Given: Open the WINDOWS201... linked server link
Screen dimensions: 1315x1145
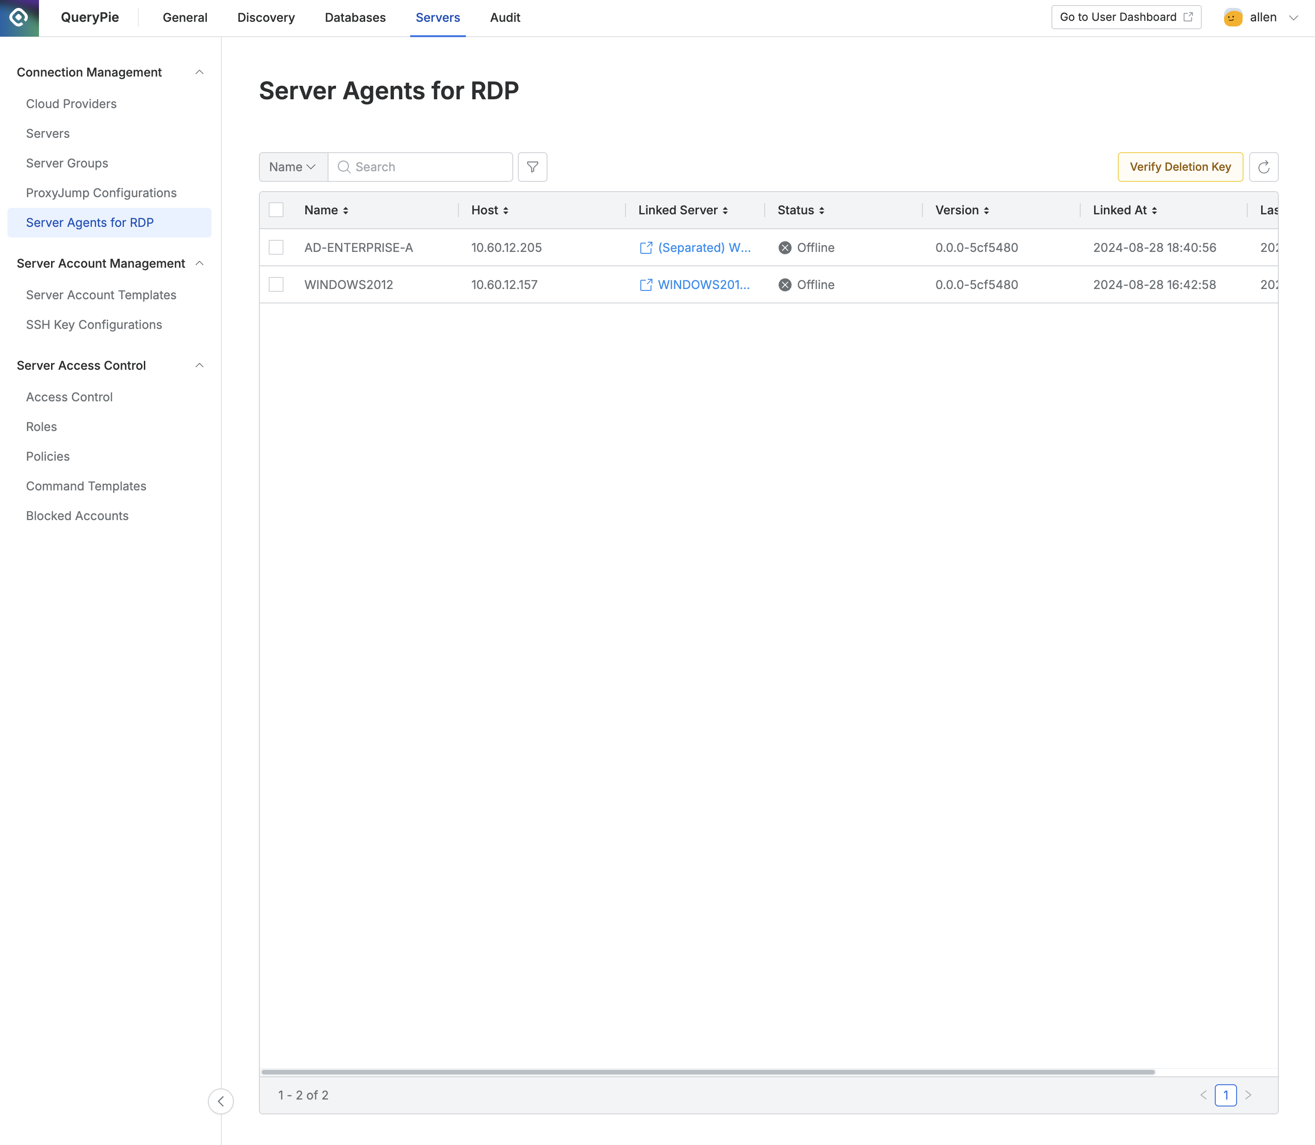Looking at the screenshot, I should pos(703,285).
